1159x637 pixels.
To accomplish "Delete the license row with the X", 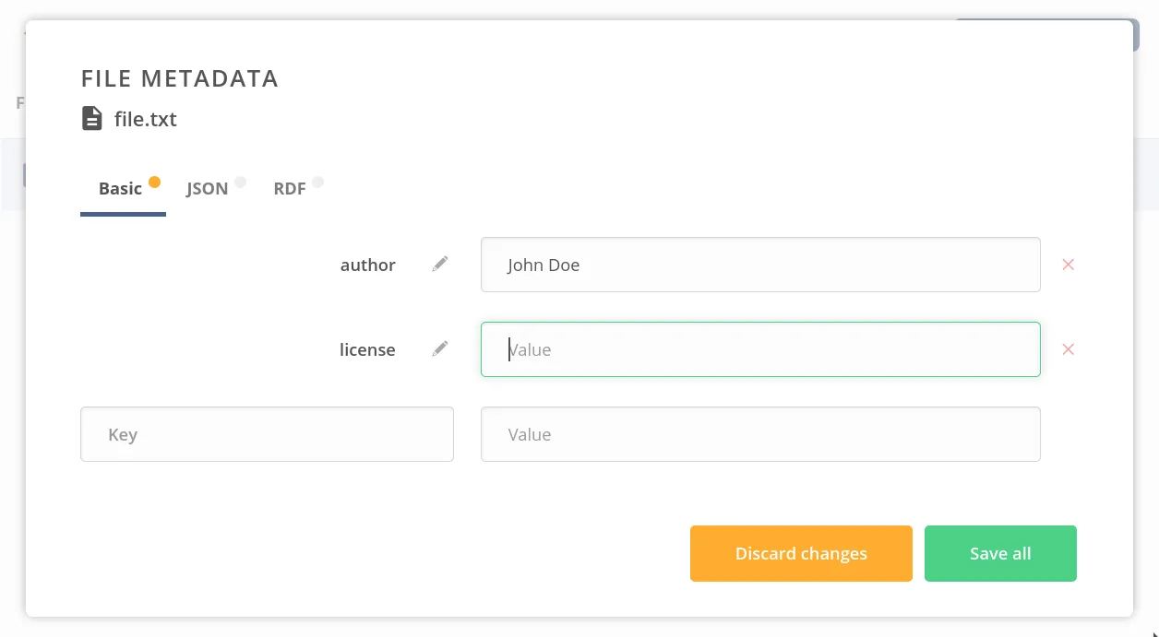I will coord(1068,349).
